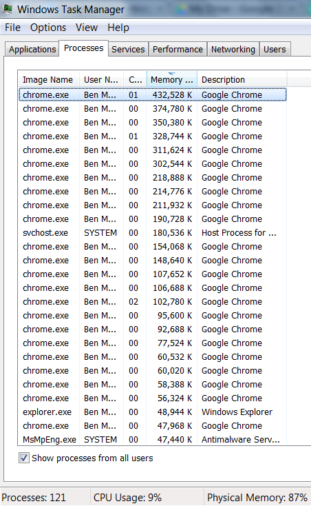Select the chrome.exe row using 214,776 K
This screenshot has height=506, width=311.
(x=152, y=192)
